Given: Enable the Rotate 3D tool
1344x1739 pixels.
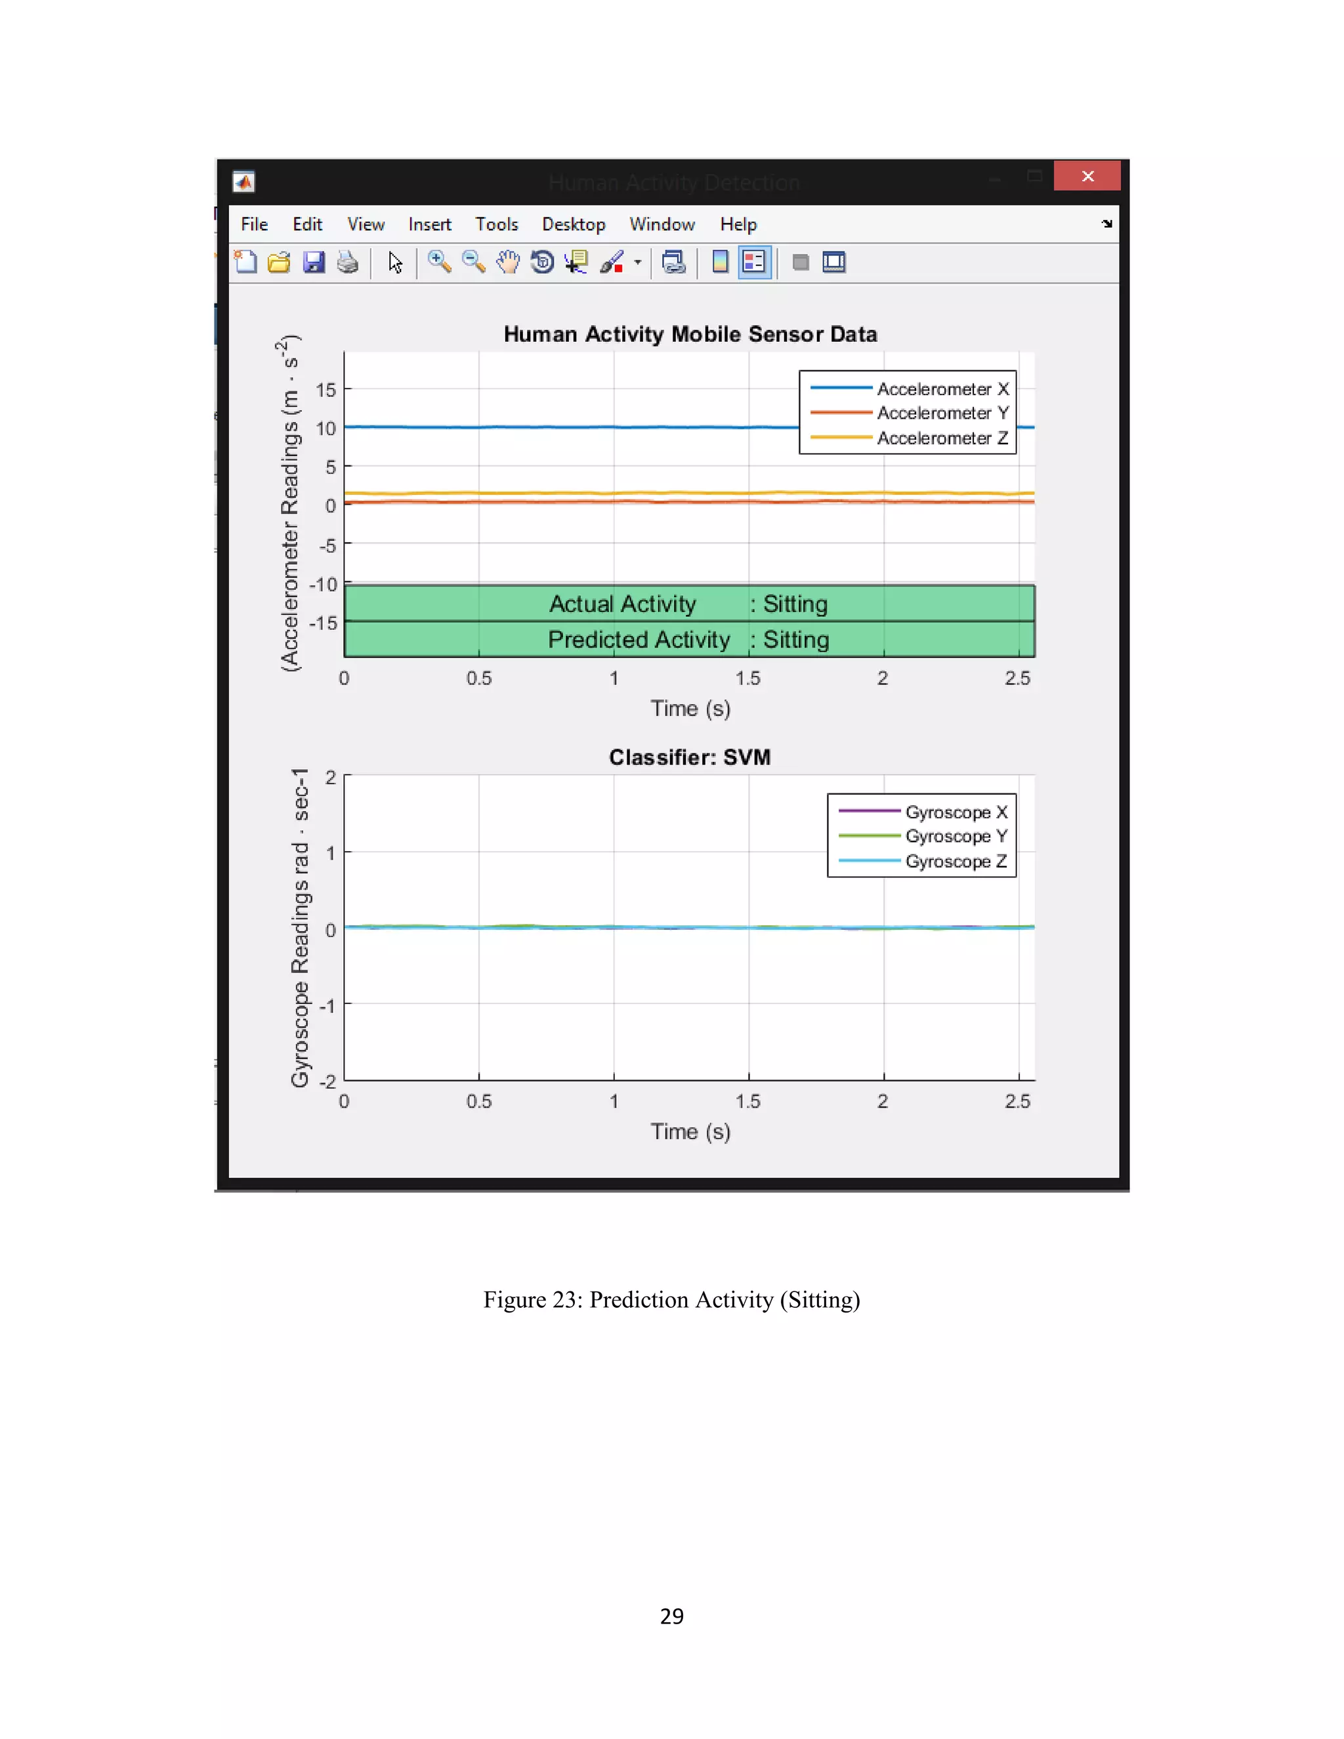Looking at the screenshot, I should coord(542,262).
